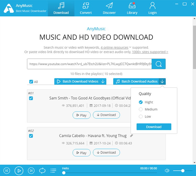Expand the online resources chevron
The height and width of the screenshot is (176, 196).
(x=130, y=47)
